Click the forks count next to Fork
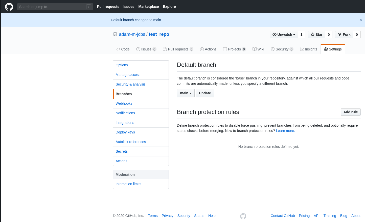Viewport: 365px width, 222px height. (x=357, y=35)
